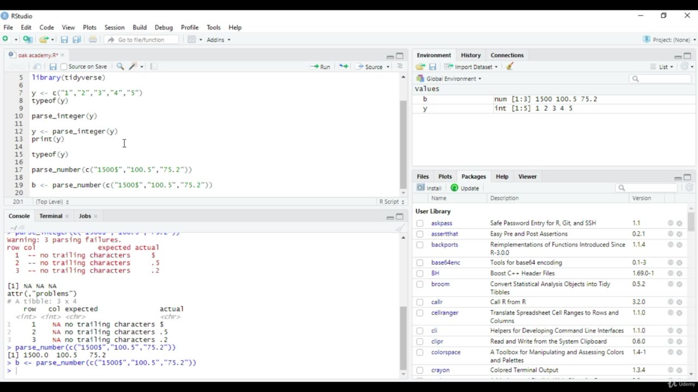Open the Addins dropdown
Image resolution: width=698 pixels, height=392 pixels.
(x=218, y=39)
